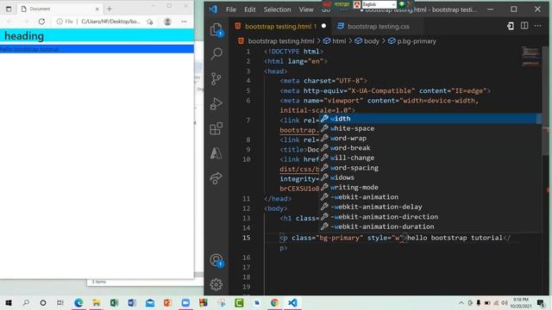
Task: Choose word-spacing suggestion
Action: point(430,168)
